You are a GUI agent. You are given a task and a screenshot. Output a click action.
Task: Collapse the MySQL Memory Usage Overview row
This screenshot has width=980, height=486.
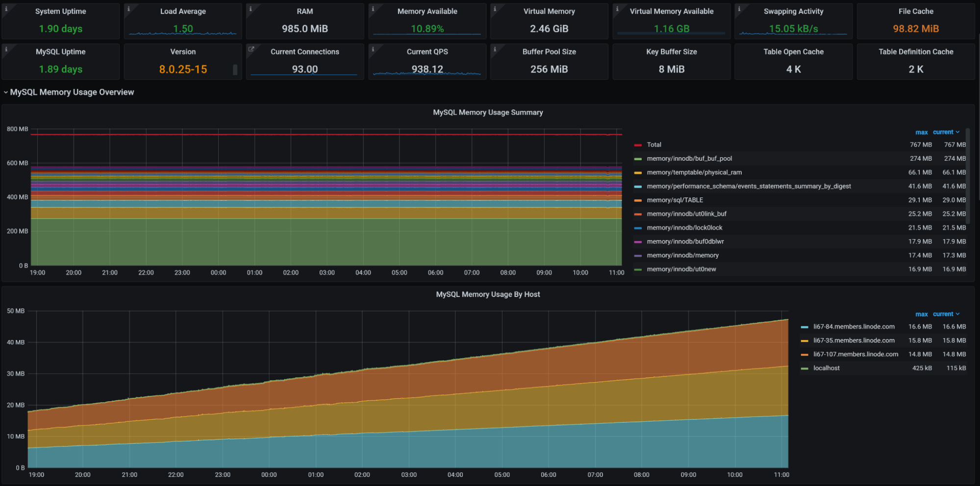coord(72,92)
